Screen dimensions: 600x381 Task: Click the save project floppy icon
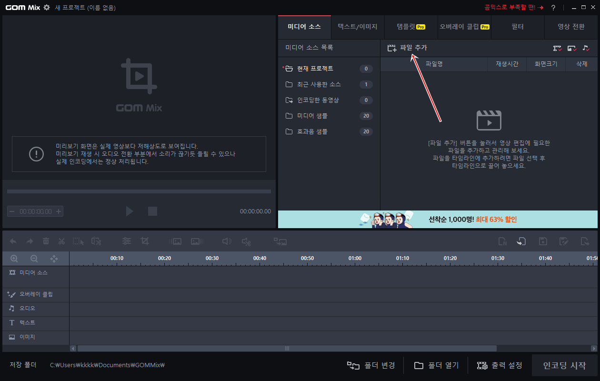[x=543, y=241]
